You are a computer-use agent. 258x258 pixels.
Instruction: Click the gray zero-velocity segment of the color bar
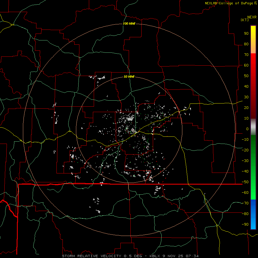point(253,127)
